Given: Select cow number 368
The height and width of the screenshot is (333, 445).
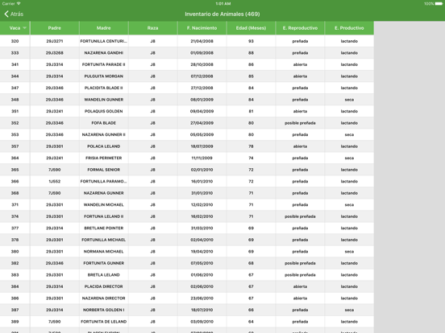Looking at the screenshot, I should point(15,193).
